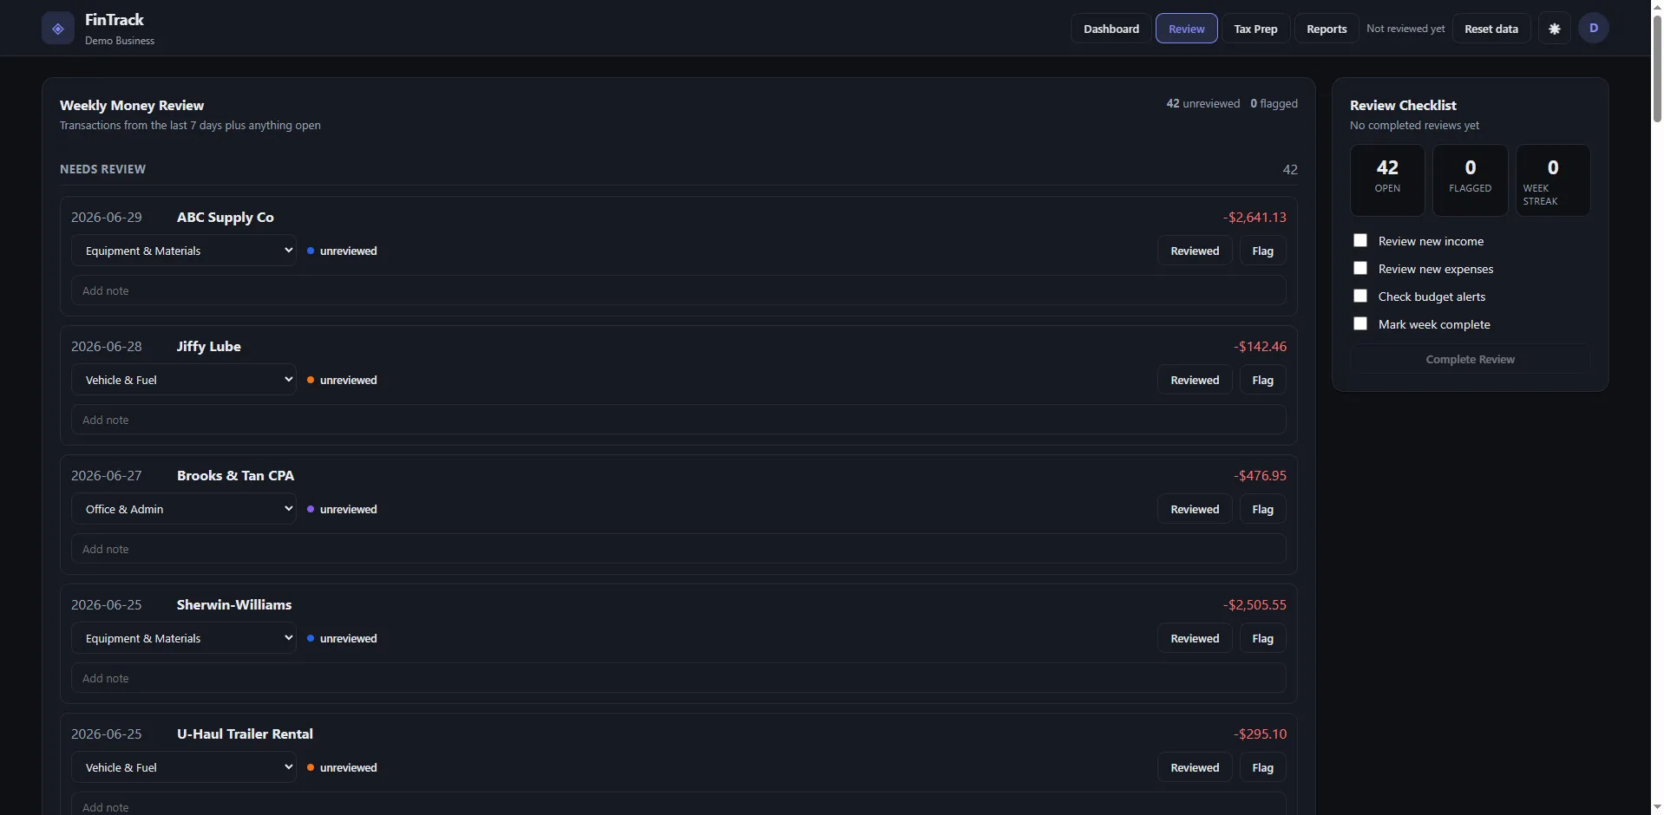Image resolution: width=1664 pixels, height=815 pixels.
Task: Open category dropdown for Jiffy Lube
Action: tap(184, 380)
